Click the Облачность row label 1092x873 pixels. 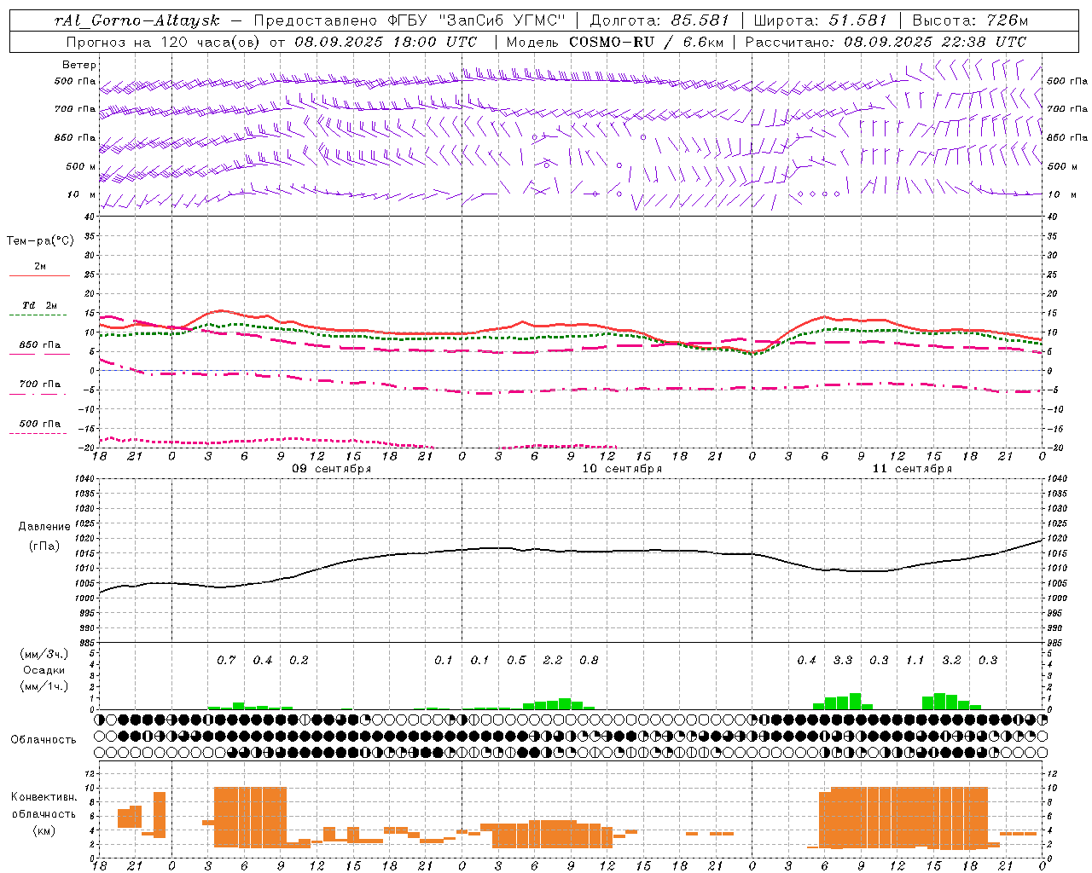44,740
